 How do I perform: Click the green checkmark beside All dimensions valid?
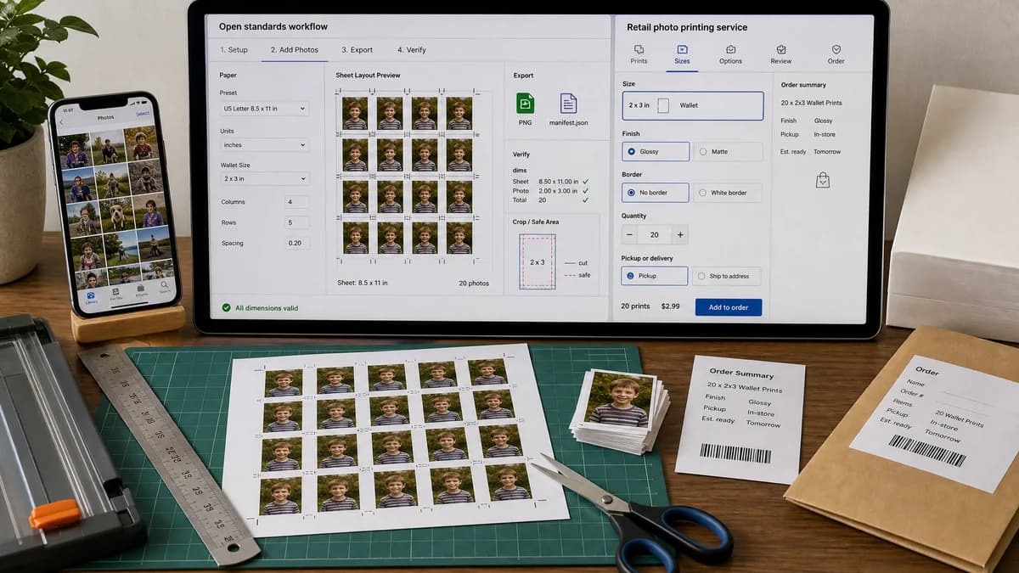click(x=226, y=308)
